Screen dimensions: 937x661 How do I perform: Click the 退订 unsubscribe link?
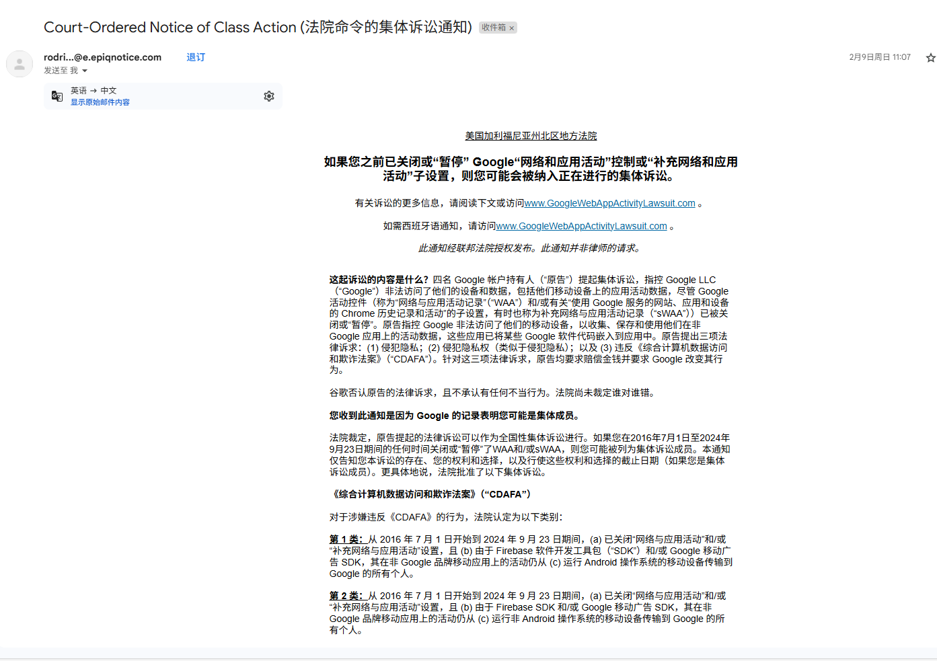pyautogui.click(x=196, y=57)
